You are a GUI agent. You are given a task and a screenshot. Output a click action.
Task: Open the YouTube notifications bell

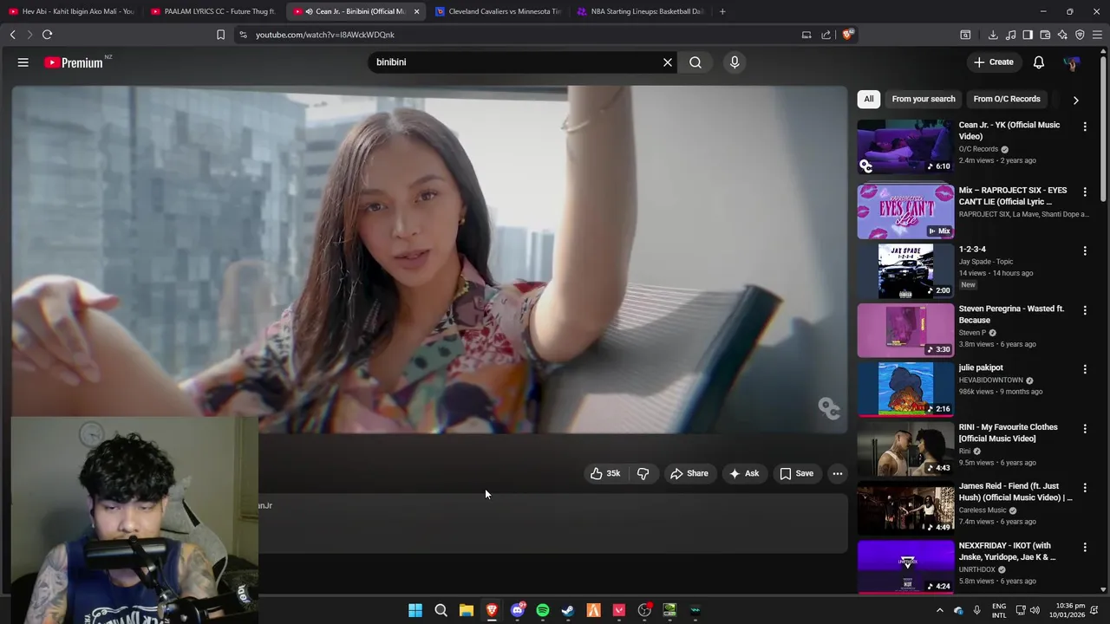point(1039,62)
